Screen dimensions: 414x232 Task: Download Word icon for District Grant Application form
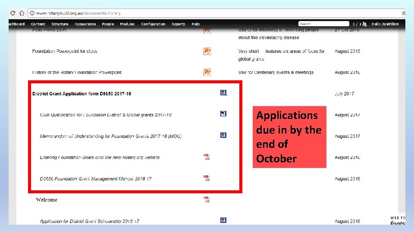[223, 93]
